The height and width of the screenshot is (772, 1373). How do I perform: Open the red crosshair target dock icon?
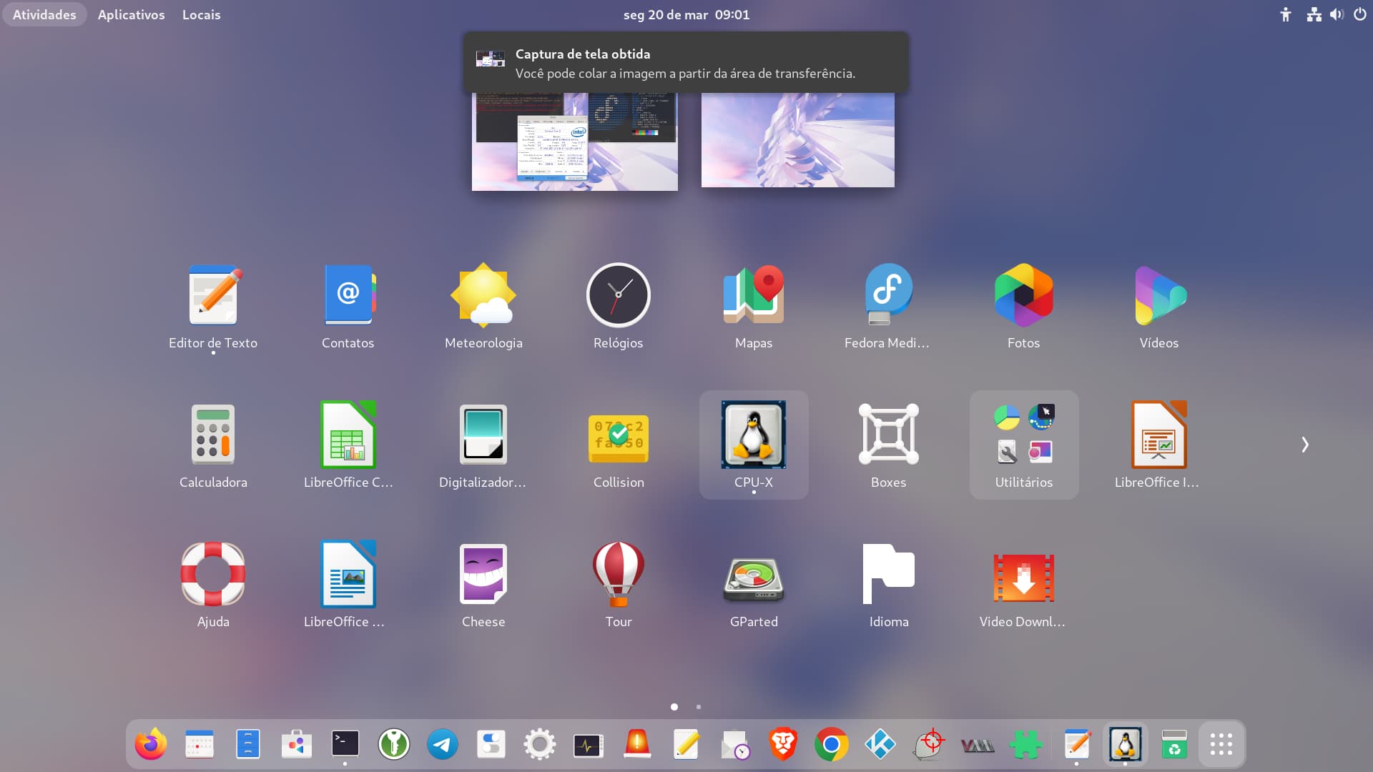click(x=929, y=745)
